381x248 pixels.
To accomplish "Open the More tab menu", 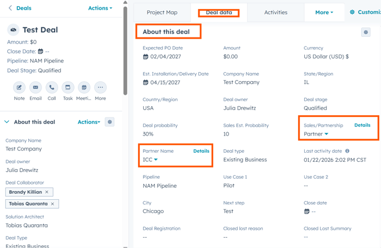I will point(324,12).
